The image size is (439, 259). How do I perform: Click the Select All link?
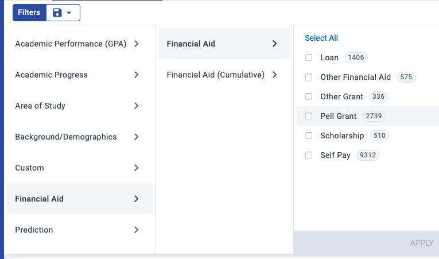click(x=321, y=38)
